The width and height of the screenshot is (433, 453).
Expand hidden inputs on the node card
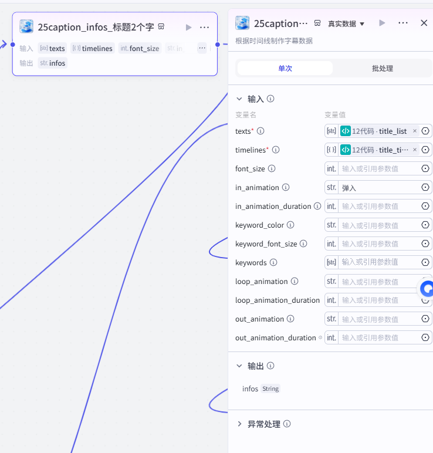click(x=202, y=48)
